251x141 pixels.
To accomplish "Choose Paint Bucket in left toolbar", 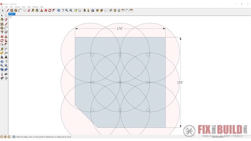I will point(2,20).
